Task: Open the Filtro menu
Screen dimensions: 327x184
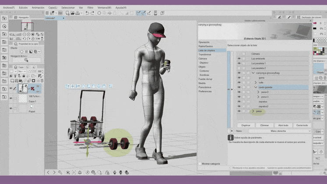Action: [90, 7]
